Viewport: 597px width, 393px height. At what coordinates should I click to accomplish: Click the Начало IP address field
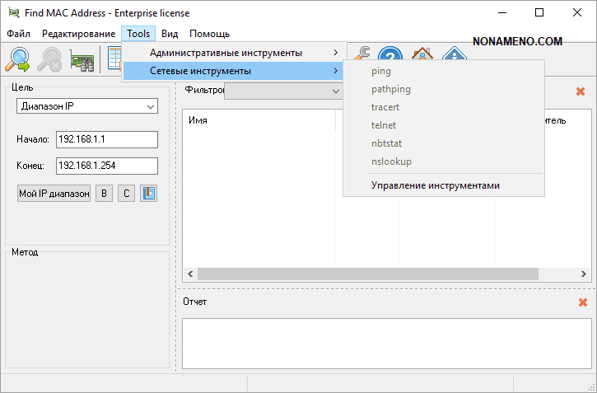[x=106, y=139]
